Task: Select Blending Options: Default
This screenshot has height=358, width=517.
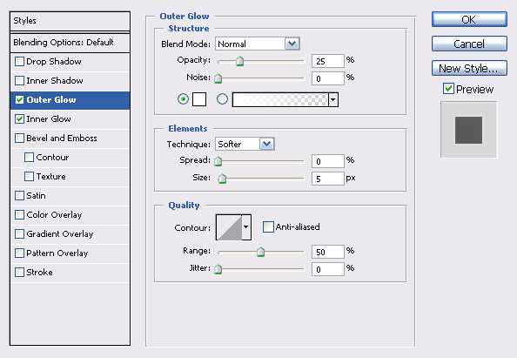Action: (70, 43)
